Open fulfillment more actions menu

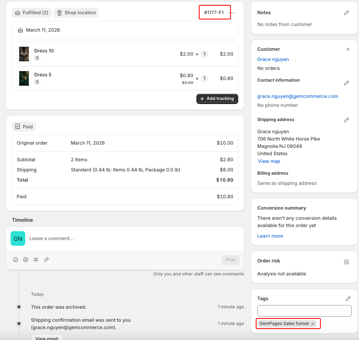tap(233, 13)
